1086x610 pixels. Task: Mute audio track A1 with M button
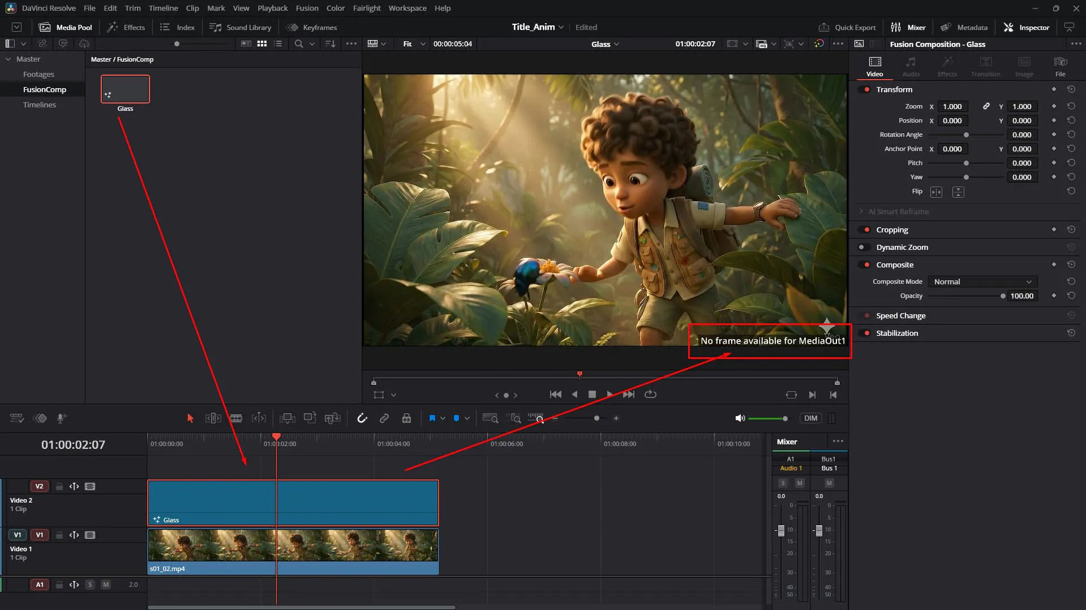coord(106,585)
